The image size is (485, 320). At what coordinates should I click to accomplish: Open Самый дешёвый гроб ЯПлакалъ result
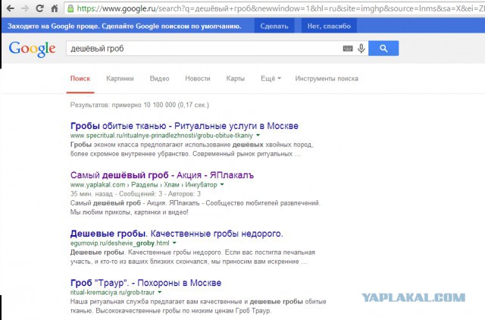[162, 175]
